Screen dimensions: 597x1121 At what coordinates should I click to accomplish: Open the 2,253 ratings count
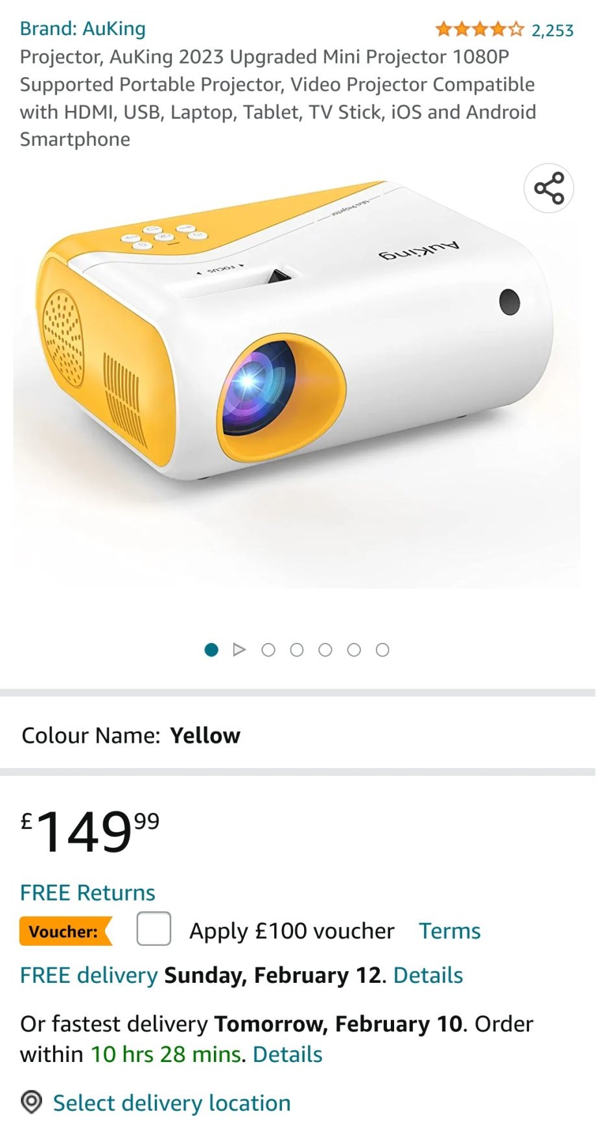552,30
